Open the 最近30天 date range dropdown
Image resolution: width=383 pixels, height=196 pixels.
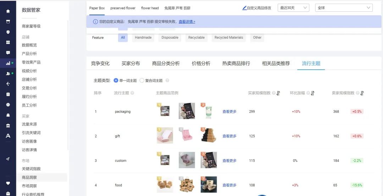pyautogui.click(x=293, y=8)
